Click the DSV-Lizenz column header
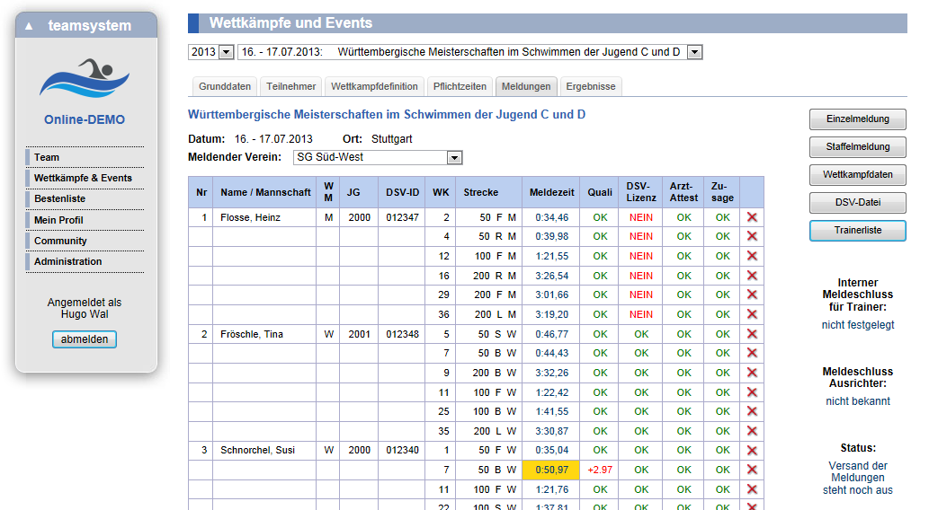Image resolution: width=929 pixels, height=510 pixels. click(641, 192)
